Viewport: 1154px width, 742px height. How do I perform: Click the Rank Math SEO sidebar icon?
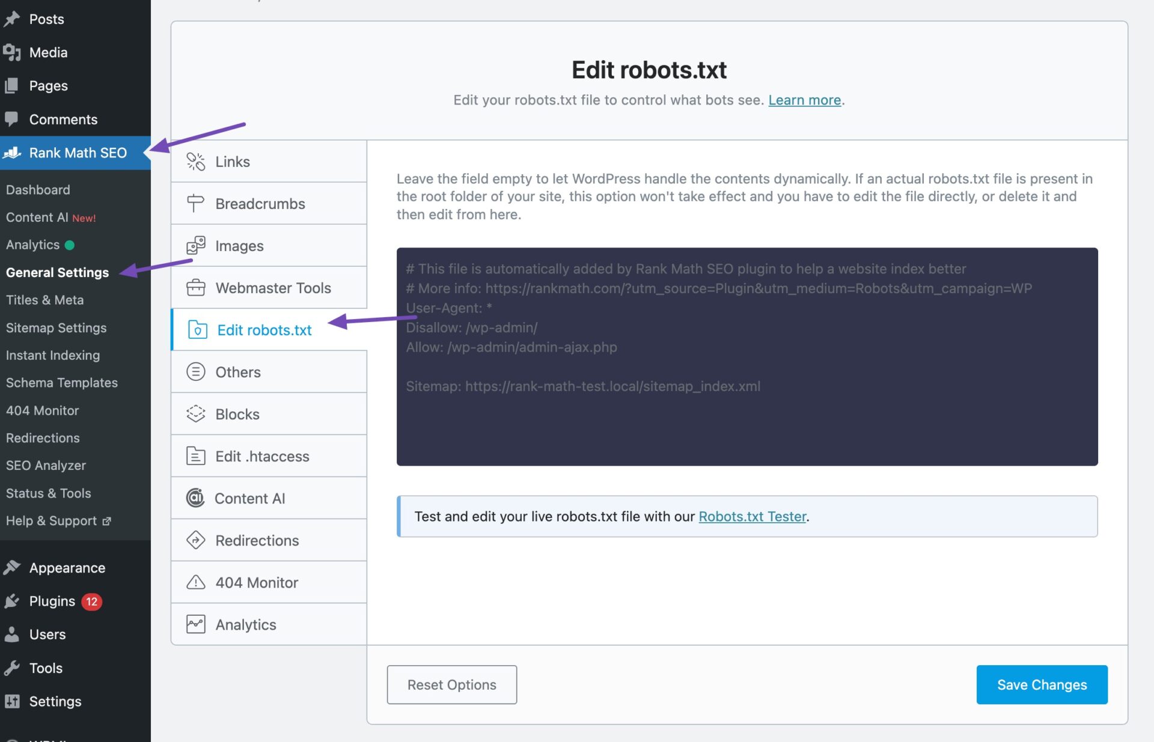pos(12,153)
